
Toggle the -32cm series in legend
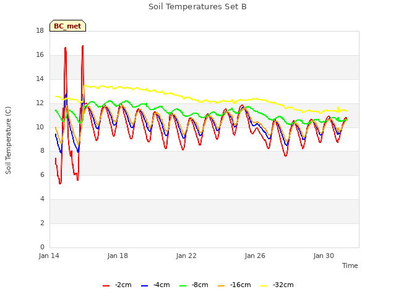pyautogui.click(x=277, y=285)
